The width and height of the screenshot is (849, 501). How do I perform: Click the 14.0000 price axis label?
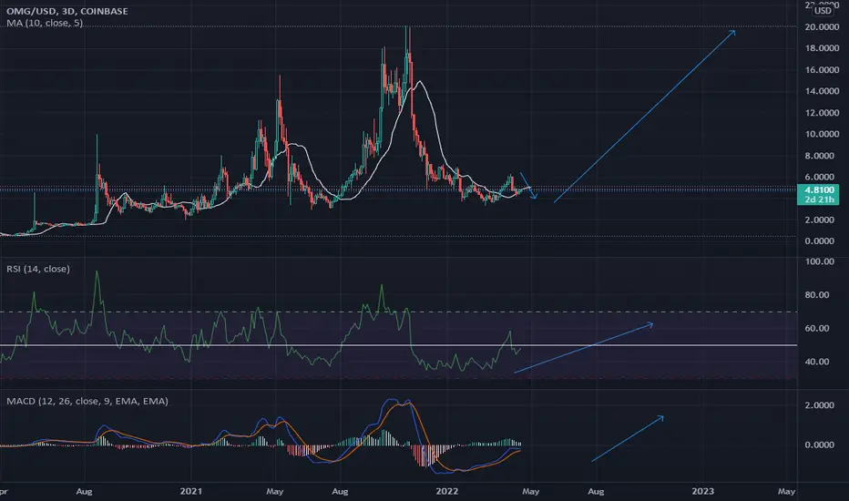coord(822,91)
